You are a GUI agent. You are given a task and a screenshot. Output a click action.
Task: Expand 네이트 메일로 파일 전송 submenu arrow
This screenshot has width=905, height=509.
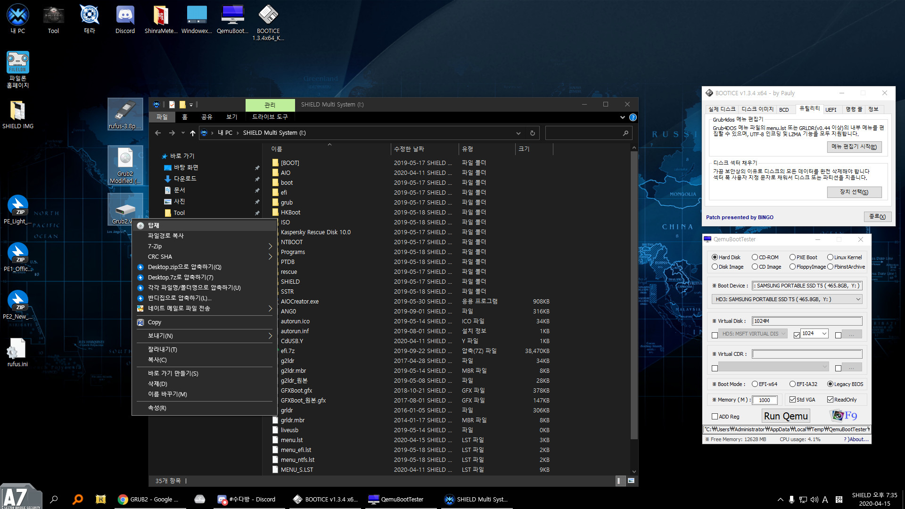270,309
